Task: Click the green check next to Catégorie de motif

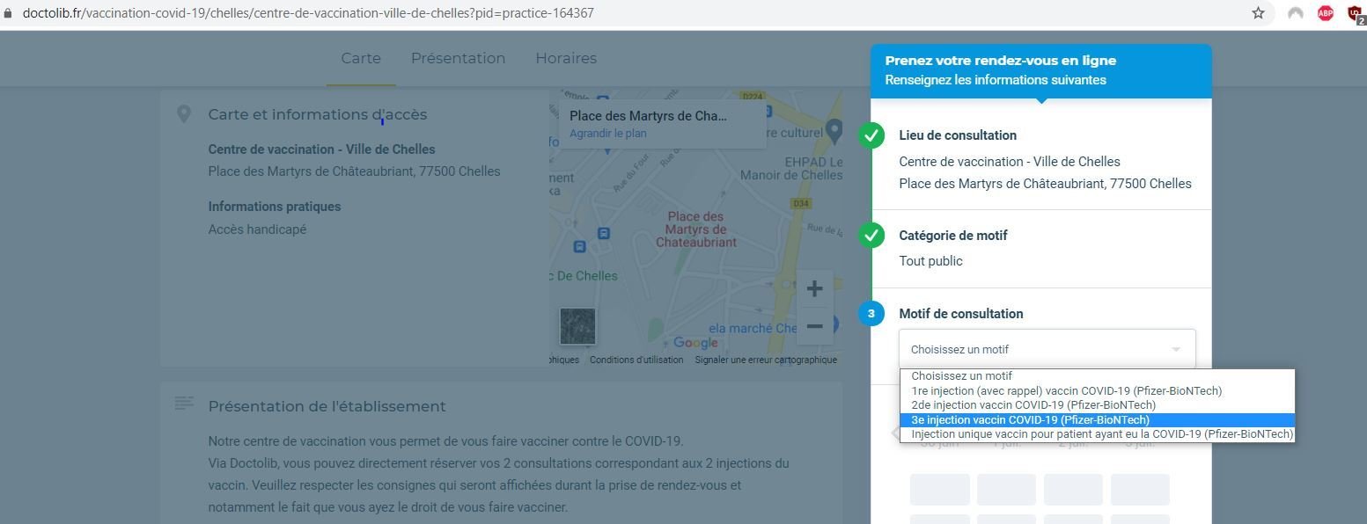Action: pyautogui.click(x=871, y=236)
